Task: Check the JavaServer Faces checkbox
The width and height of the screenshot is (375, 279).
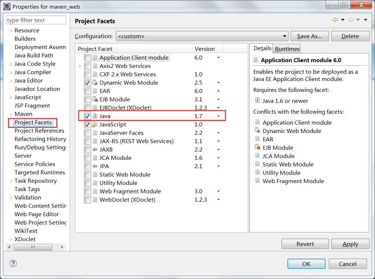Action: 88,133
